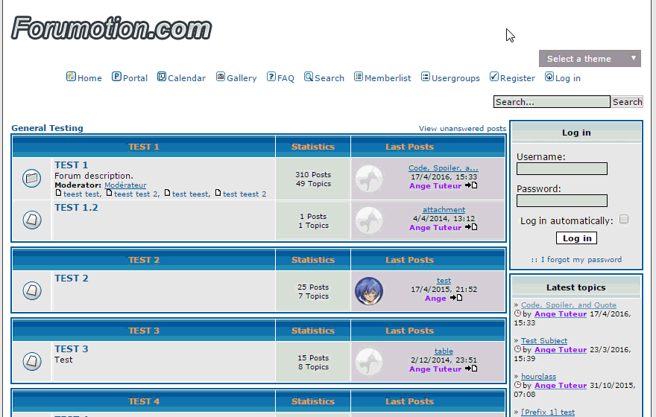Click the default avatar in TEST 1 row
Image resolution: width=656 pixels, height=417 pixels.
coord(369,179)
